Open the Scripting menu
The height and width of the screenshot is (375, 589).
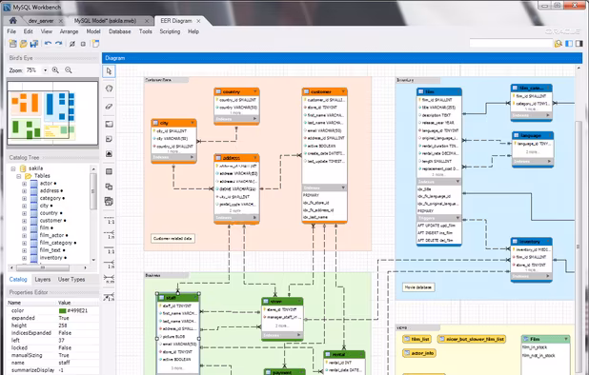tap(170, 31)
